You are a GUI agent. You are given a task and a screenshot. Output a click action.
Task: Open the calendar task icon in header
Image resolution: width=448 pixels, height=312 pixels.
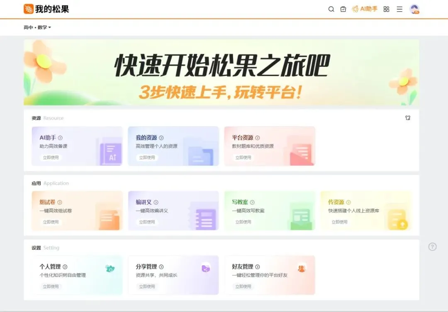(x=343, y=9)
